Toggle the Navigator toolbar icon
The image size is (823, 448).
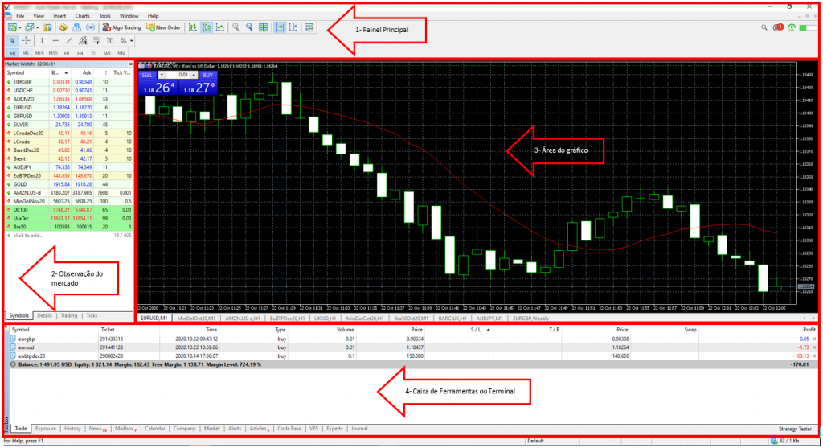63,27
